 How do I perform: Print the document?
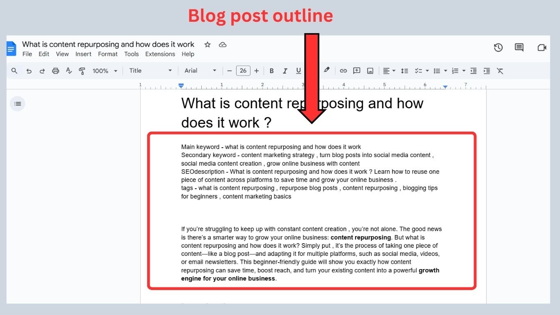click(x=55, y=71)
